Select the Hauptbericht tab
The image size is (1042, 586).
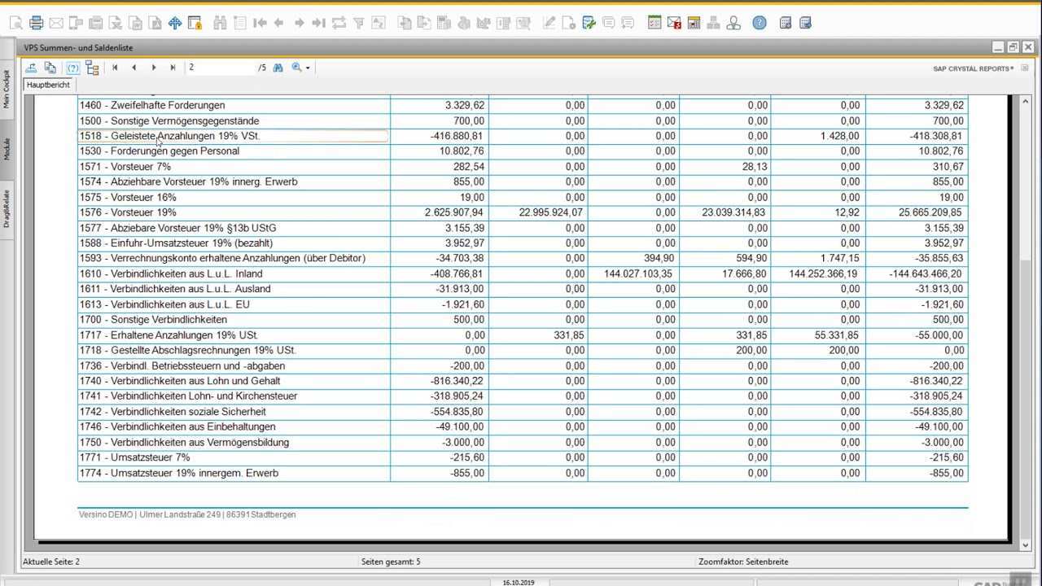tap(48, 85)
